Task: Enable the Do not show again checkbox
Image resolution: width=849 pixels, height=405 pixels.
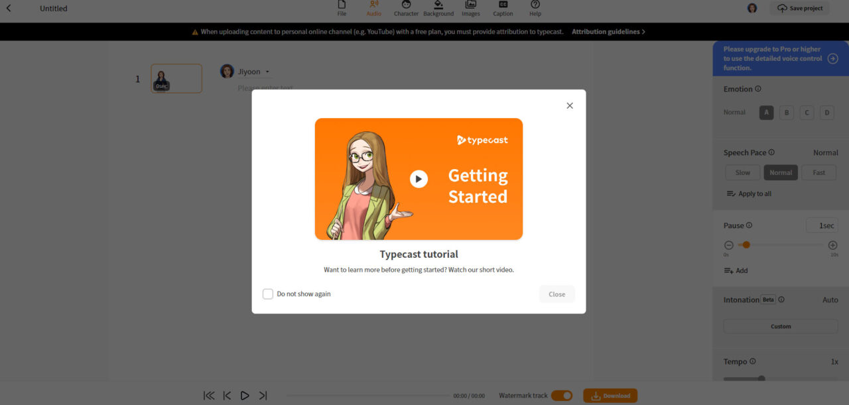Action: tap(268, 294)
